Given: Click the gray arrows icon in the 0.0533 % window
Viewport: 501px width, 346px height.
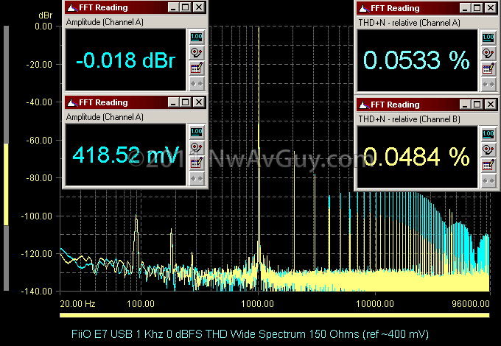Looking at the screenshot, I should point(488,85).
